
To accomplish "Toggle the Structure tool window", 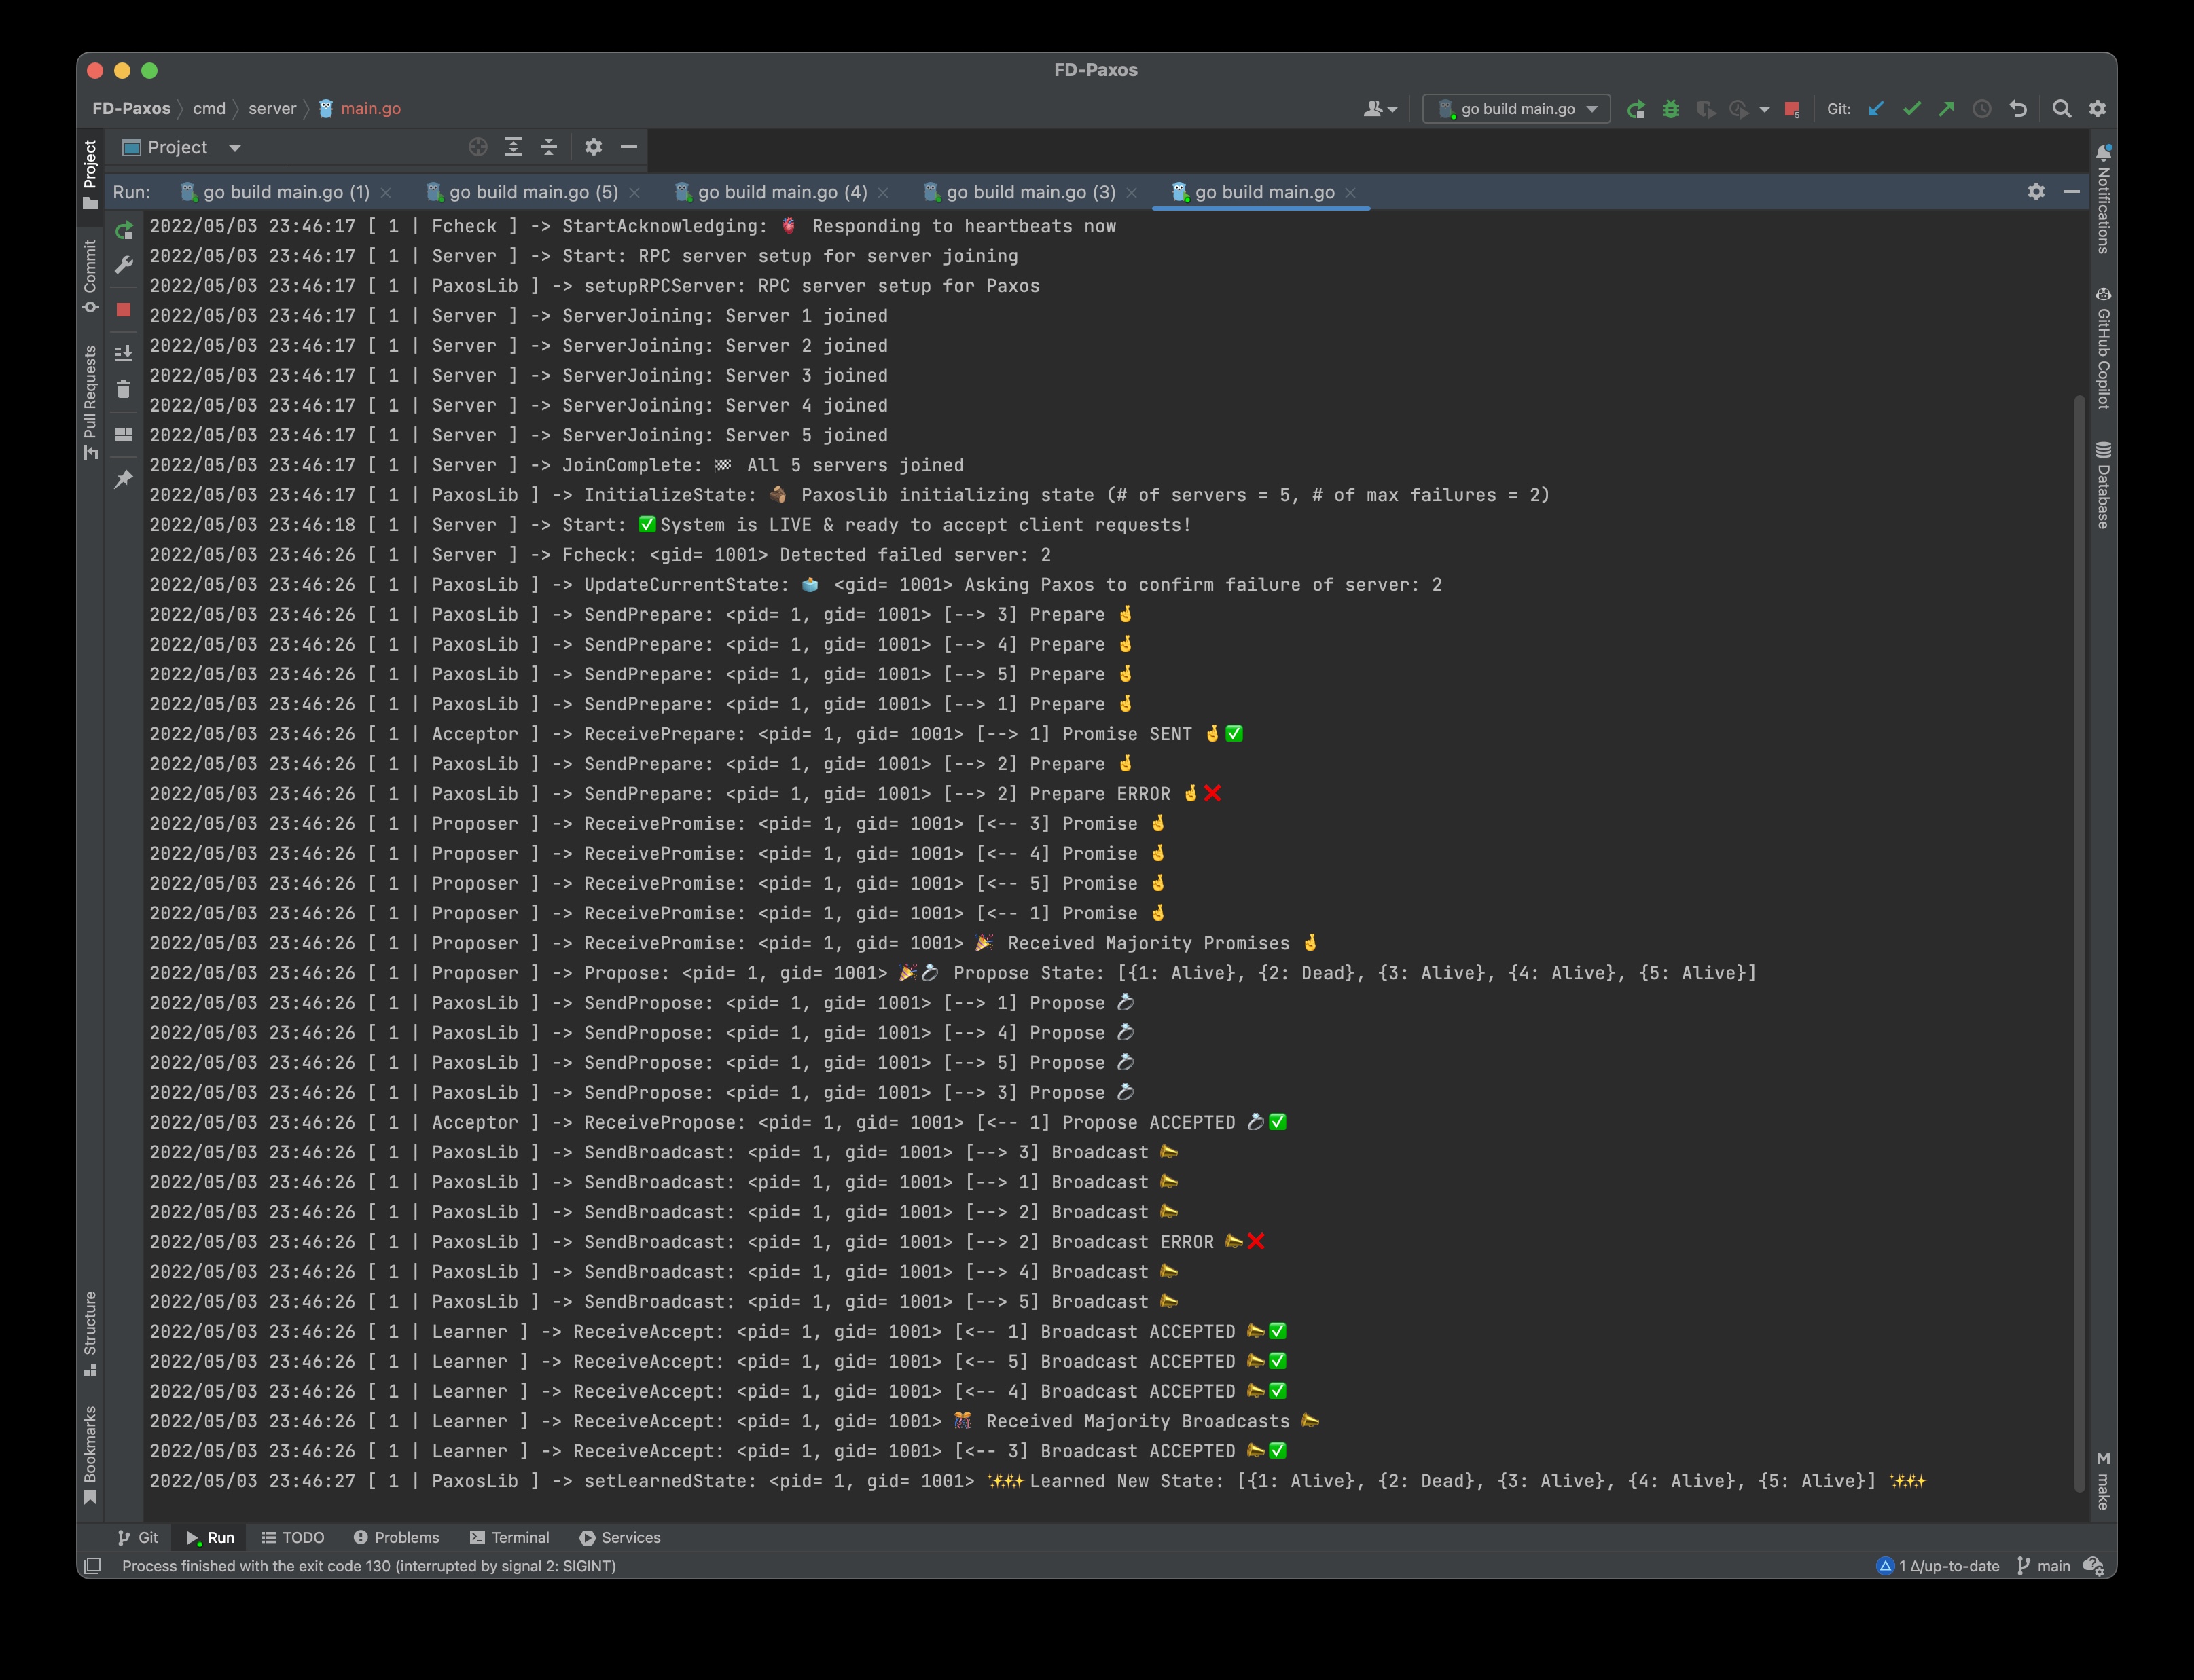I will [x=90, y=1333].
